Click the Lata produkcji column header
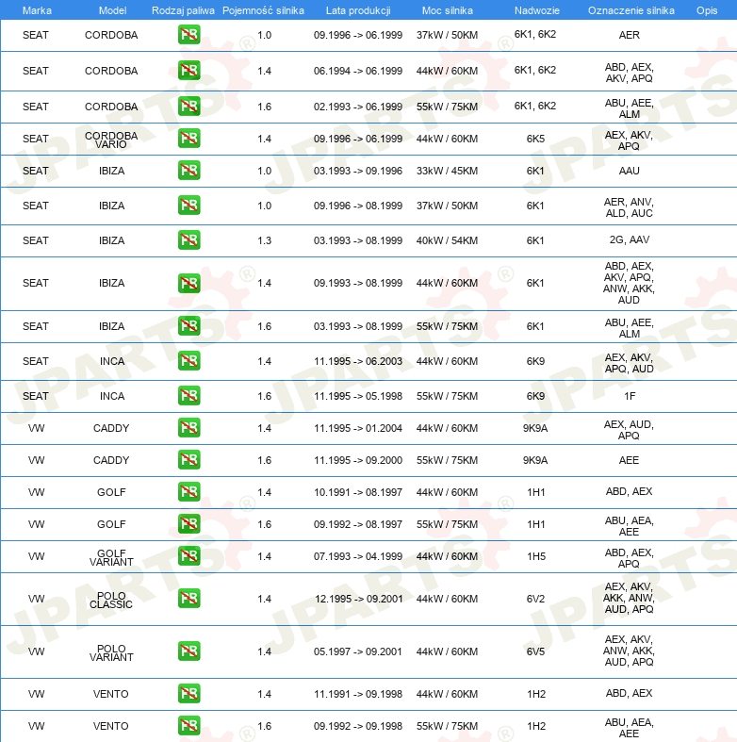737x742 pixels. coord(358,10)
